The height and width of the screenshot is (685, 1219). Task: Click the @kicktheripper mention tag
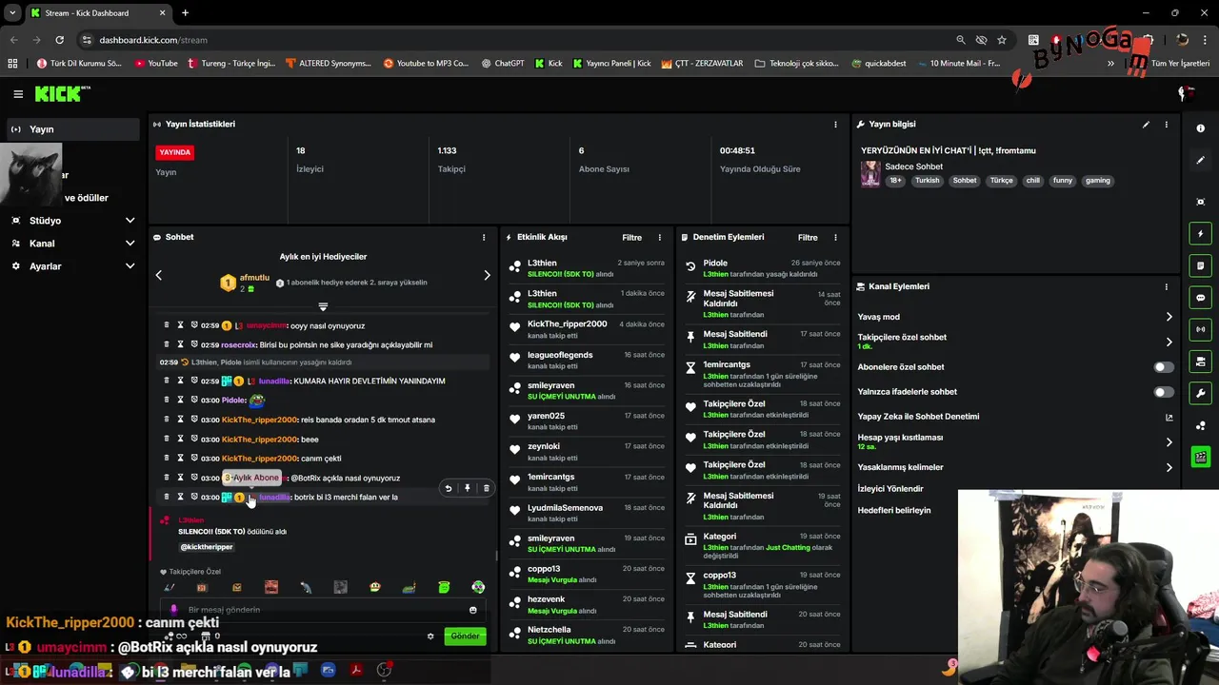pos(207,547)
